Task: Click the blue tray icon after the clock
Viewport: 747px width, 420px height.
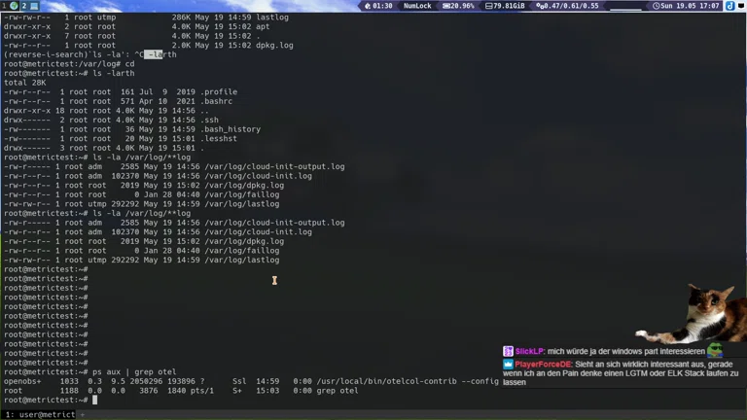Action: pyautogui.click(x=729, y=6)
